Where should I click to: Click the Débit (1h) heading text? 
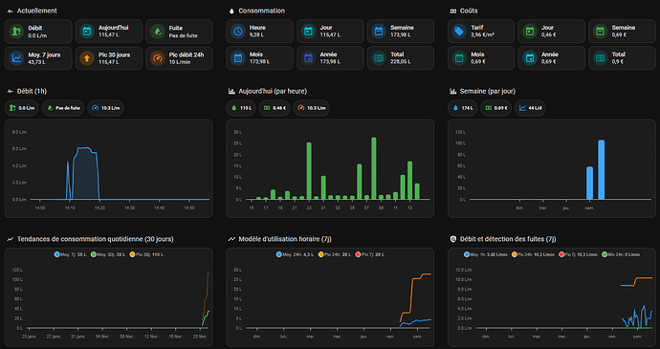[x=32, y=92]
